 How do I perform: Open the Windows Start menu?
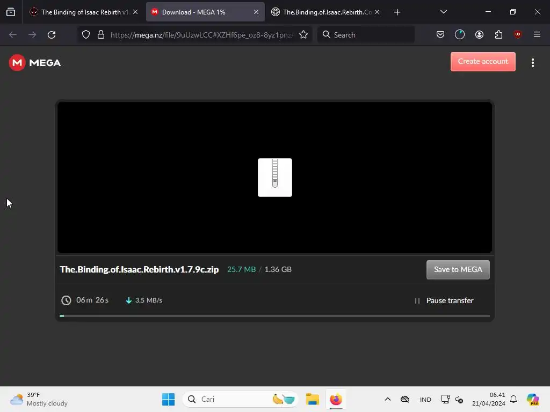click(x=168, y=399)
